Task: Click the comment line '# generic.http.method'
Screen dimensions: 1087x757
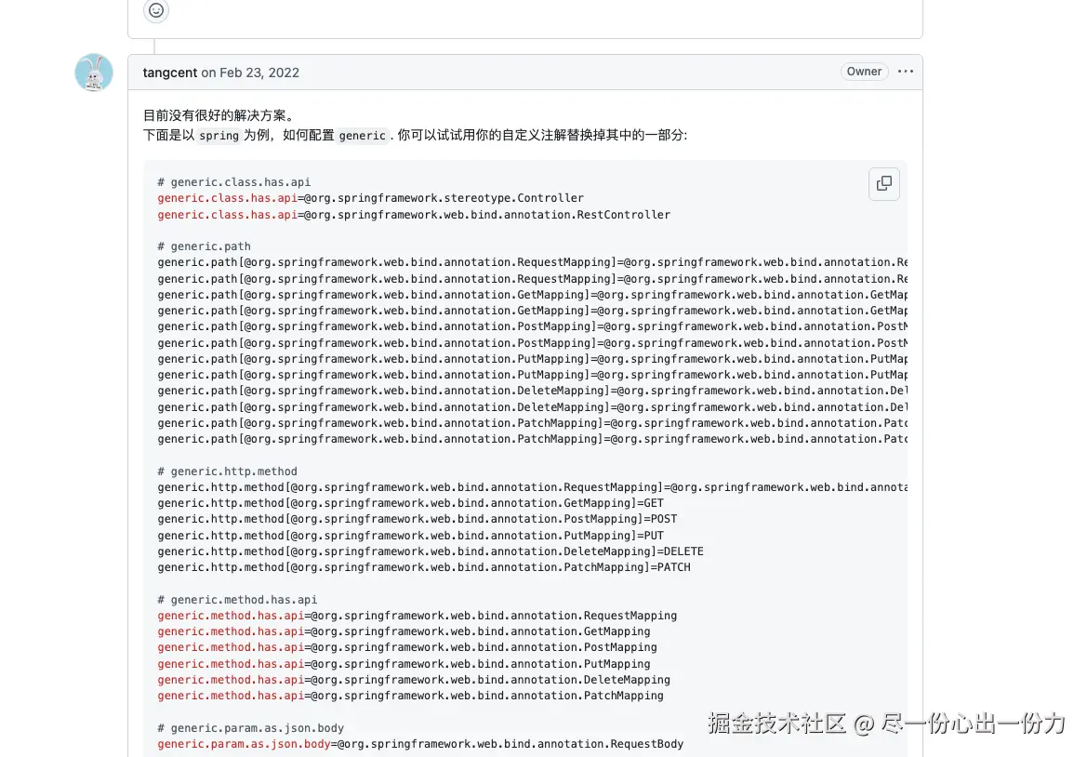Action: click(x=227, y=471)
